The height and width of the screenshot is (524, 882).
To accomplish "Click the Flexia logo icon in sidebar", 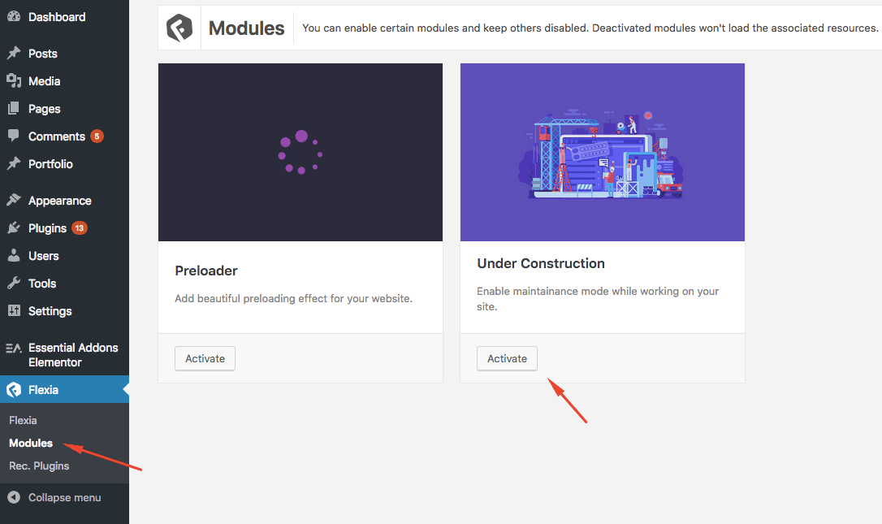I will (14, 389).
